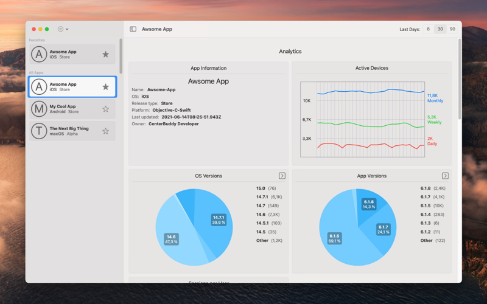
Task: Click the 14.6 slice label in OS pie
Action: [171, 239]
